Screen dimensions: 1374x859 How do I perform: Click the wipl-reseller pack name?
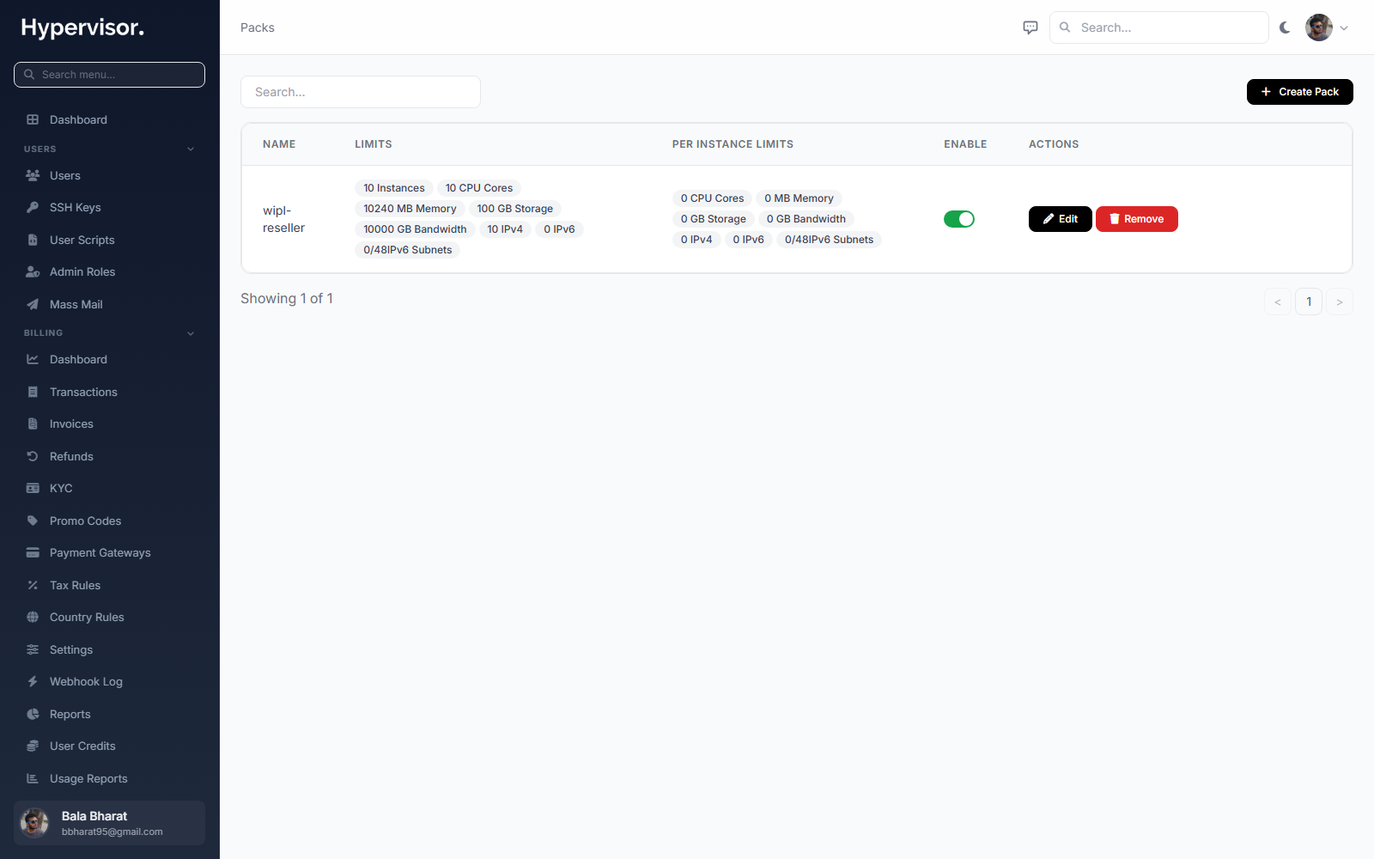tap(283, 219)
